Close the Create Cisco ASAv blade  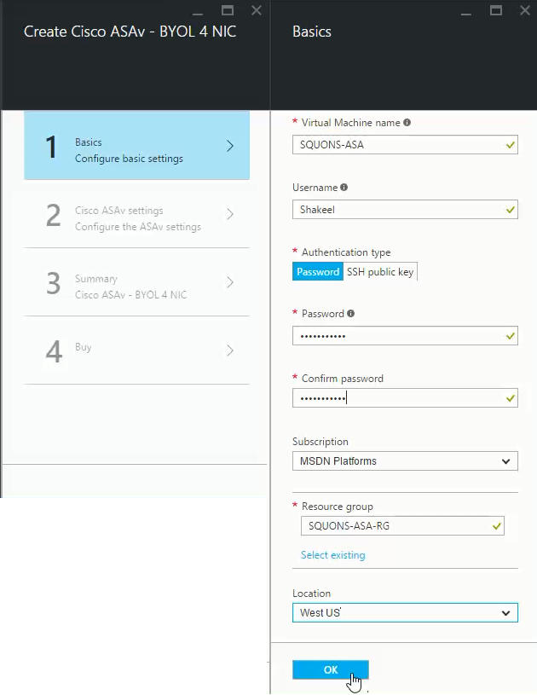[x=257, y=10]
